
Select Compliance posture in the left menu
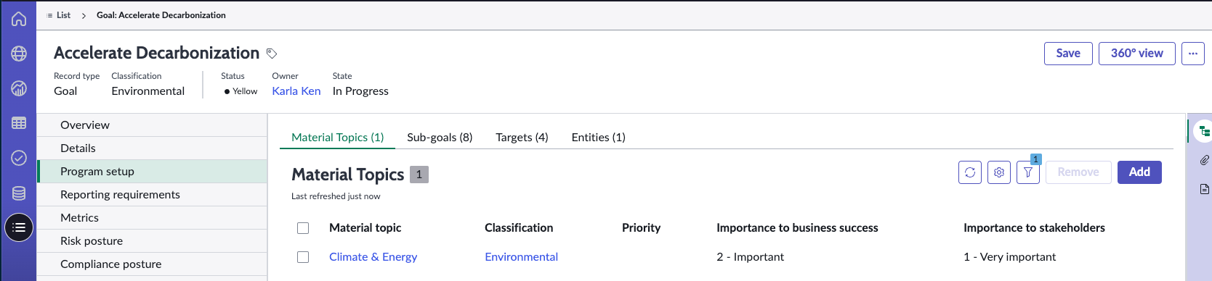pyautogui.click(x=152, y=264)
